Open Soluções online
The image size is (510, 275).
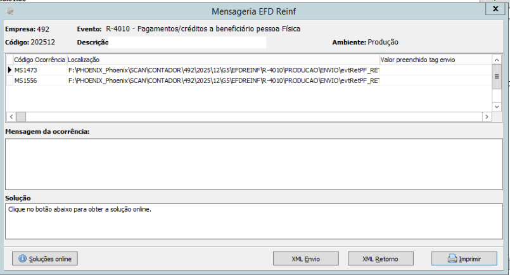pyautogui.click(x=45, y=259)
